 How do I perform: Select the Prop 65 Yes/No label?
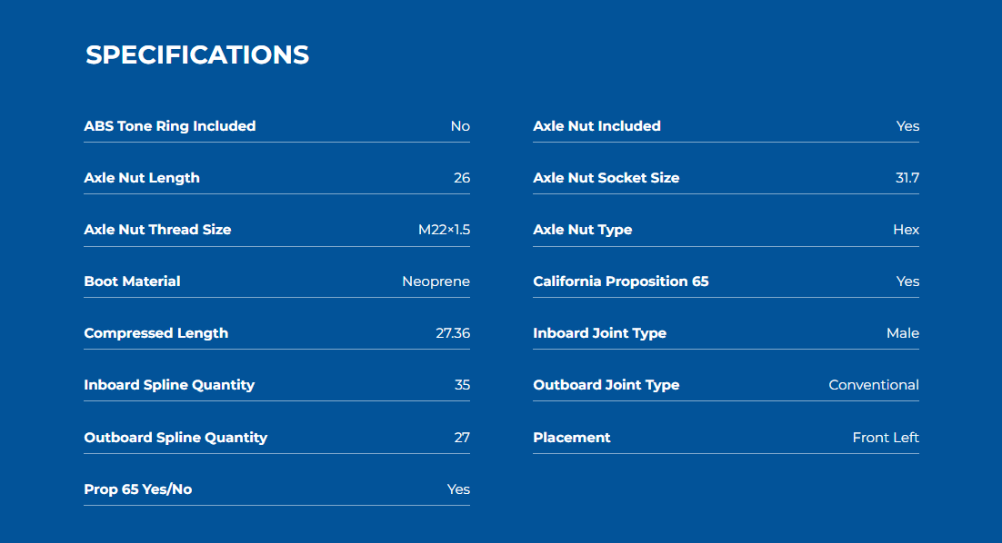coord(138,489)
